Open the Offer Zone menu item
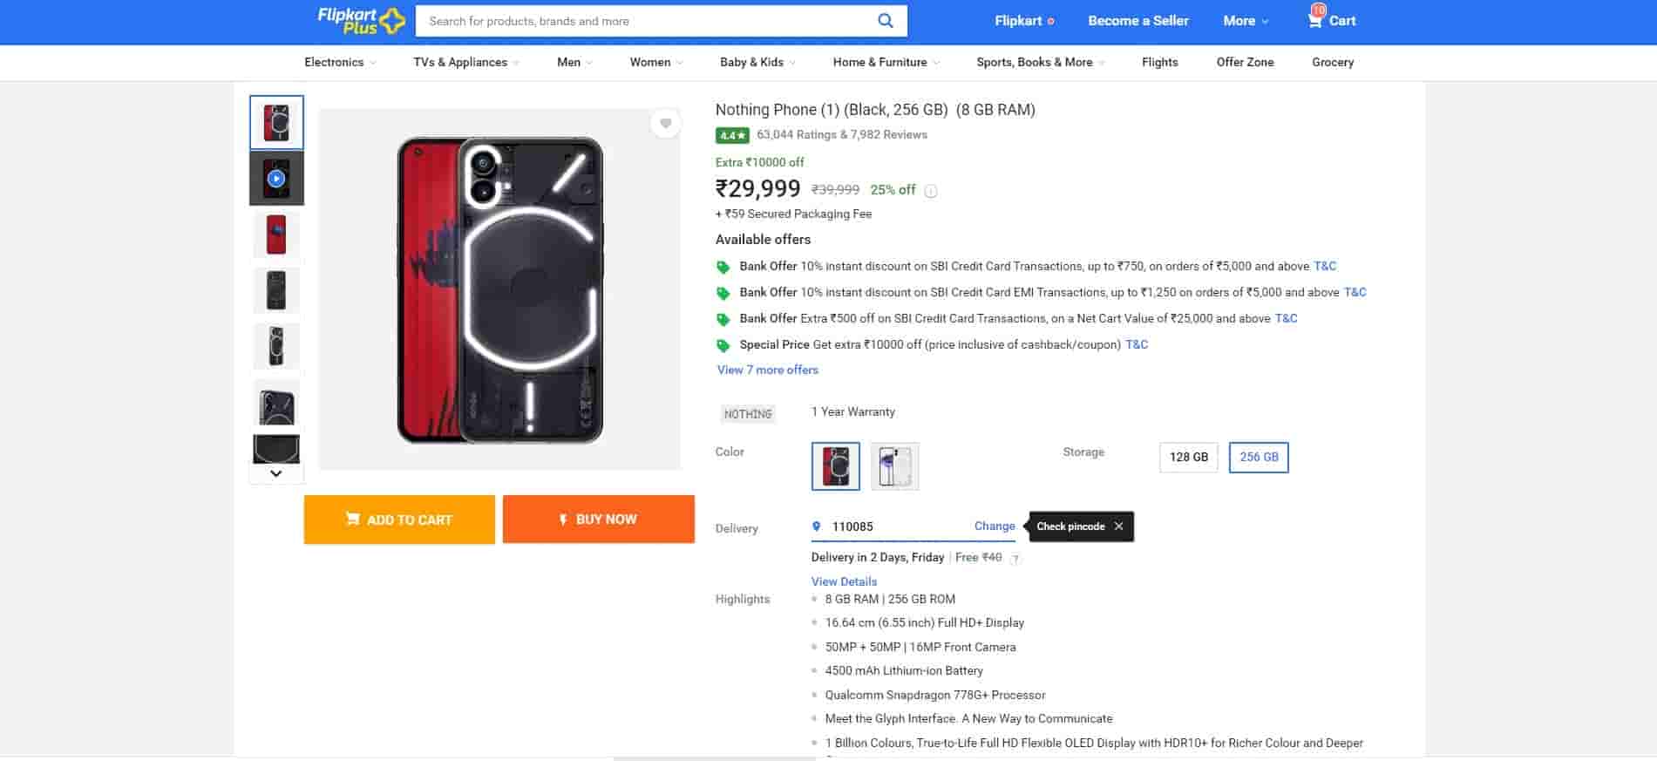Image resolution: width=1657 pixels, height=761 pixels. [x=1245, y=63]
